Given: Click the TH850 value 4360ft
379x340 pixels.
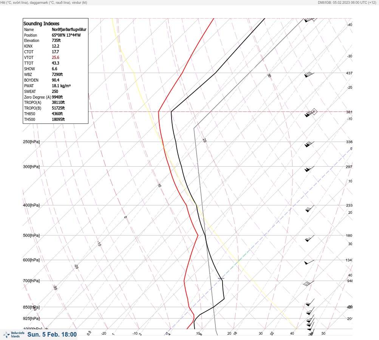Looking at the screenshot, I should point(57,114).
